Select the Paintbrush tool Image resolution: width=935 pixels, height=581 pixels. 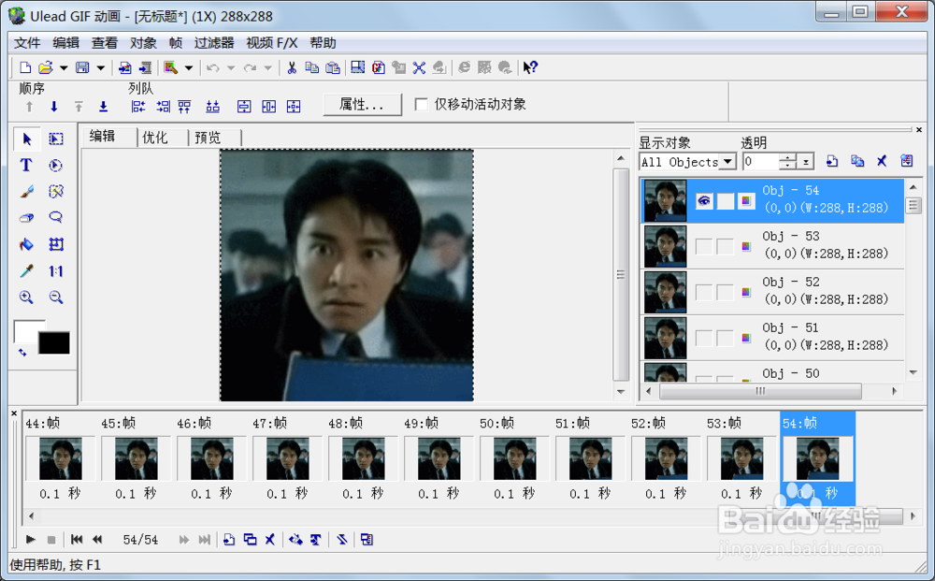[26, 192]
